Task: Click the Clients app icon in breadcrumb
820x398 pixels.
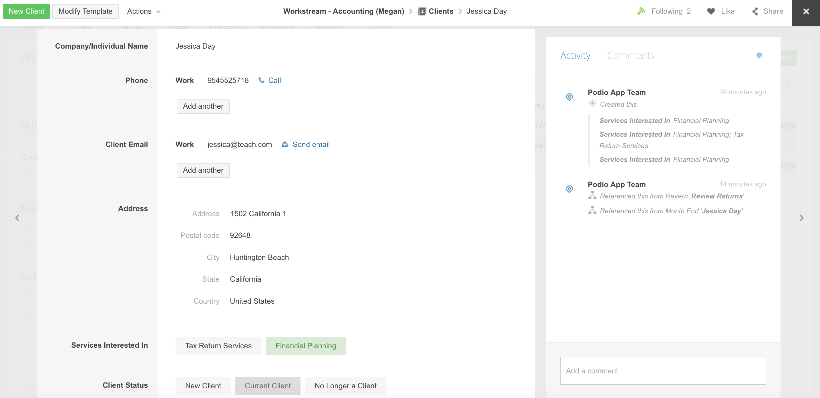Action: (422, 11)
